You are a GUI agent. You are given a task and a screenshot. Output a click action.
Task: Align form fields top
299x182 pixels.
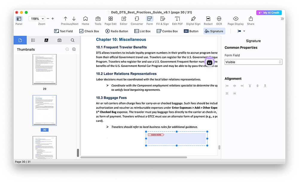click(x=250, y=86)
